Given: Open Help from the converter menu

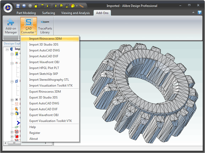Looking at the screenshot, I should pos(50,127).
